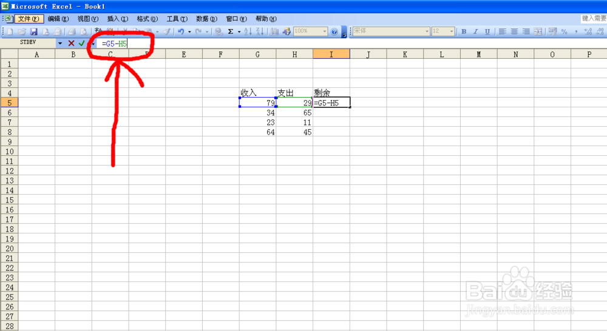
Task: Toggle underline formatting
Action: 487,32
